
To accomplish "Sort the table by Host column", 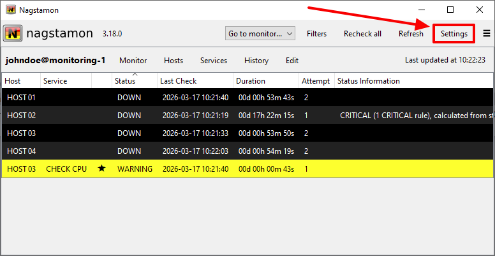I will (x=13, y=81).
